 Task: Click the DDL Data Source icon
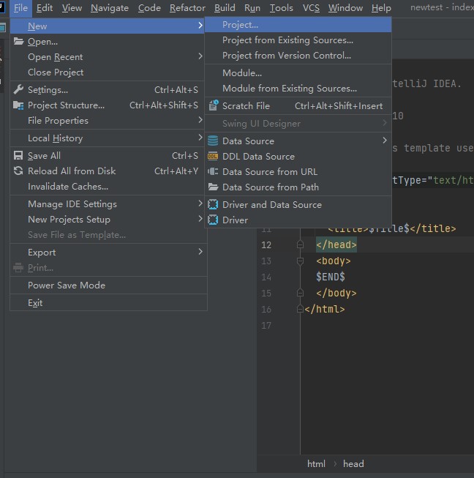(213, 156)
